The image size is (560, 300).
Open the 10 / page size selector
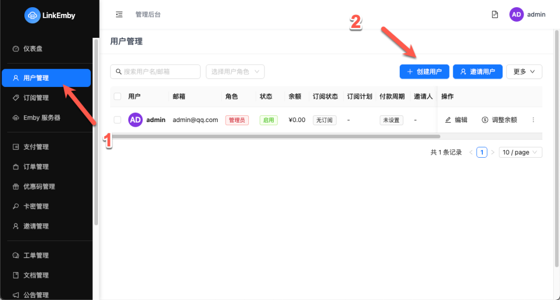click(520, 153)
